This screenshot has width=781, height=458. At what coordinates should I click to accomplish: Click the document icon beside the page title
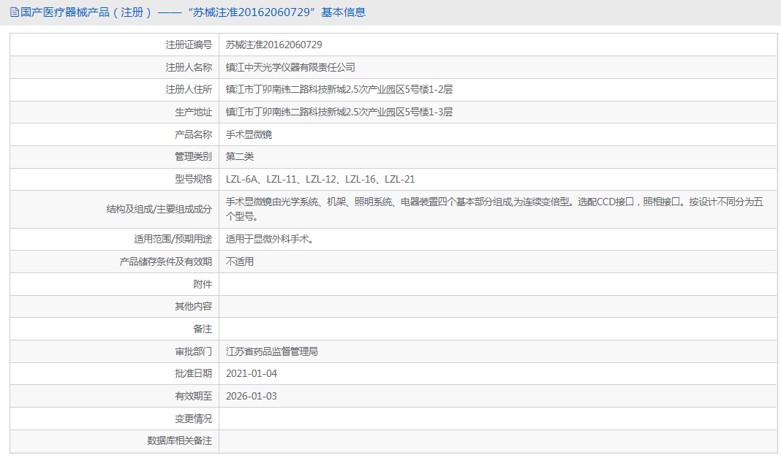point(15,12)
